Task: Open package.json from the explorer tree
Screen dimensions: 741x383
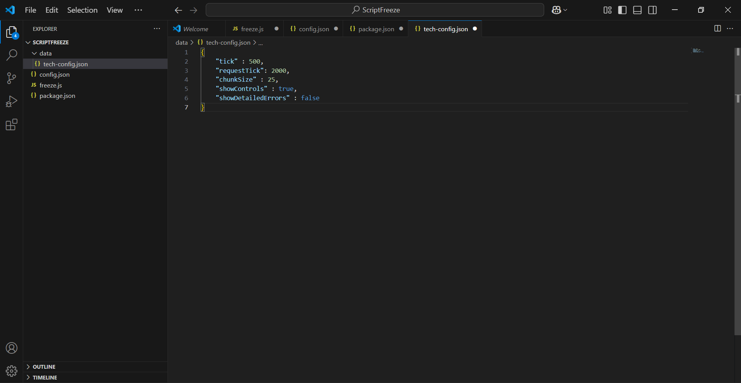Action: pyautogui.click(x=96, y=96)
